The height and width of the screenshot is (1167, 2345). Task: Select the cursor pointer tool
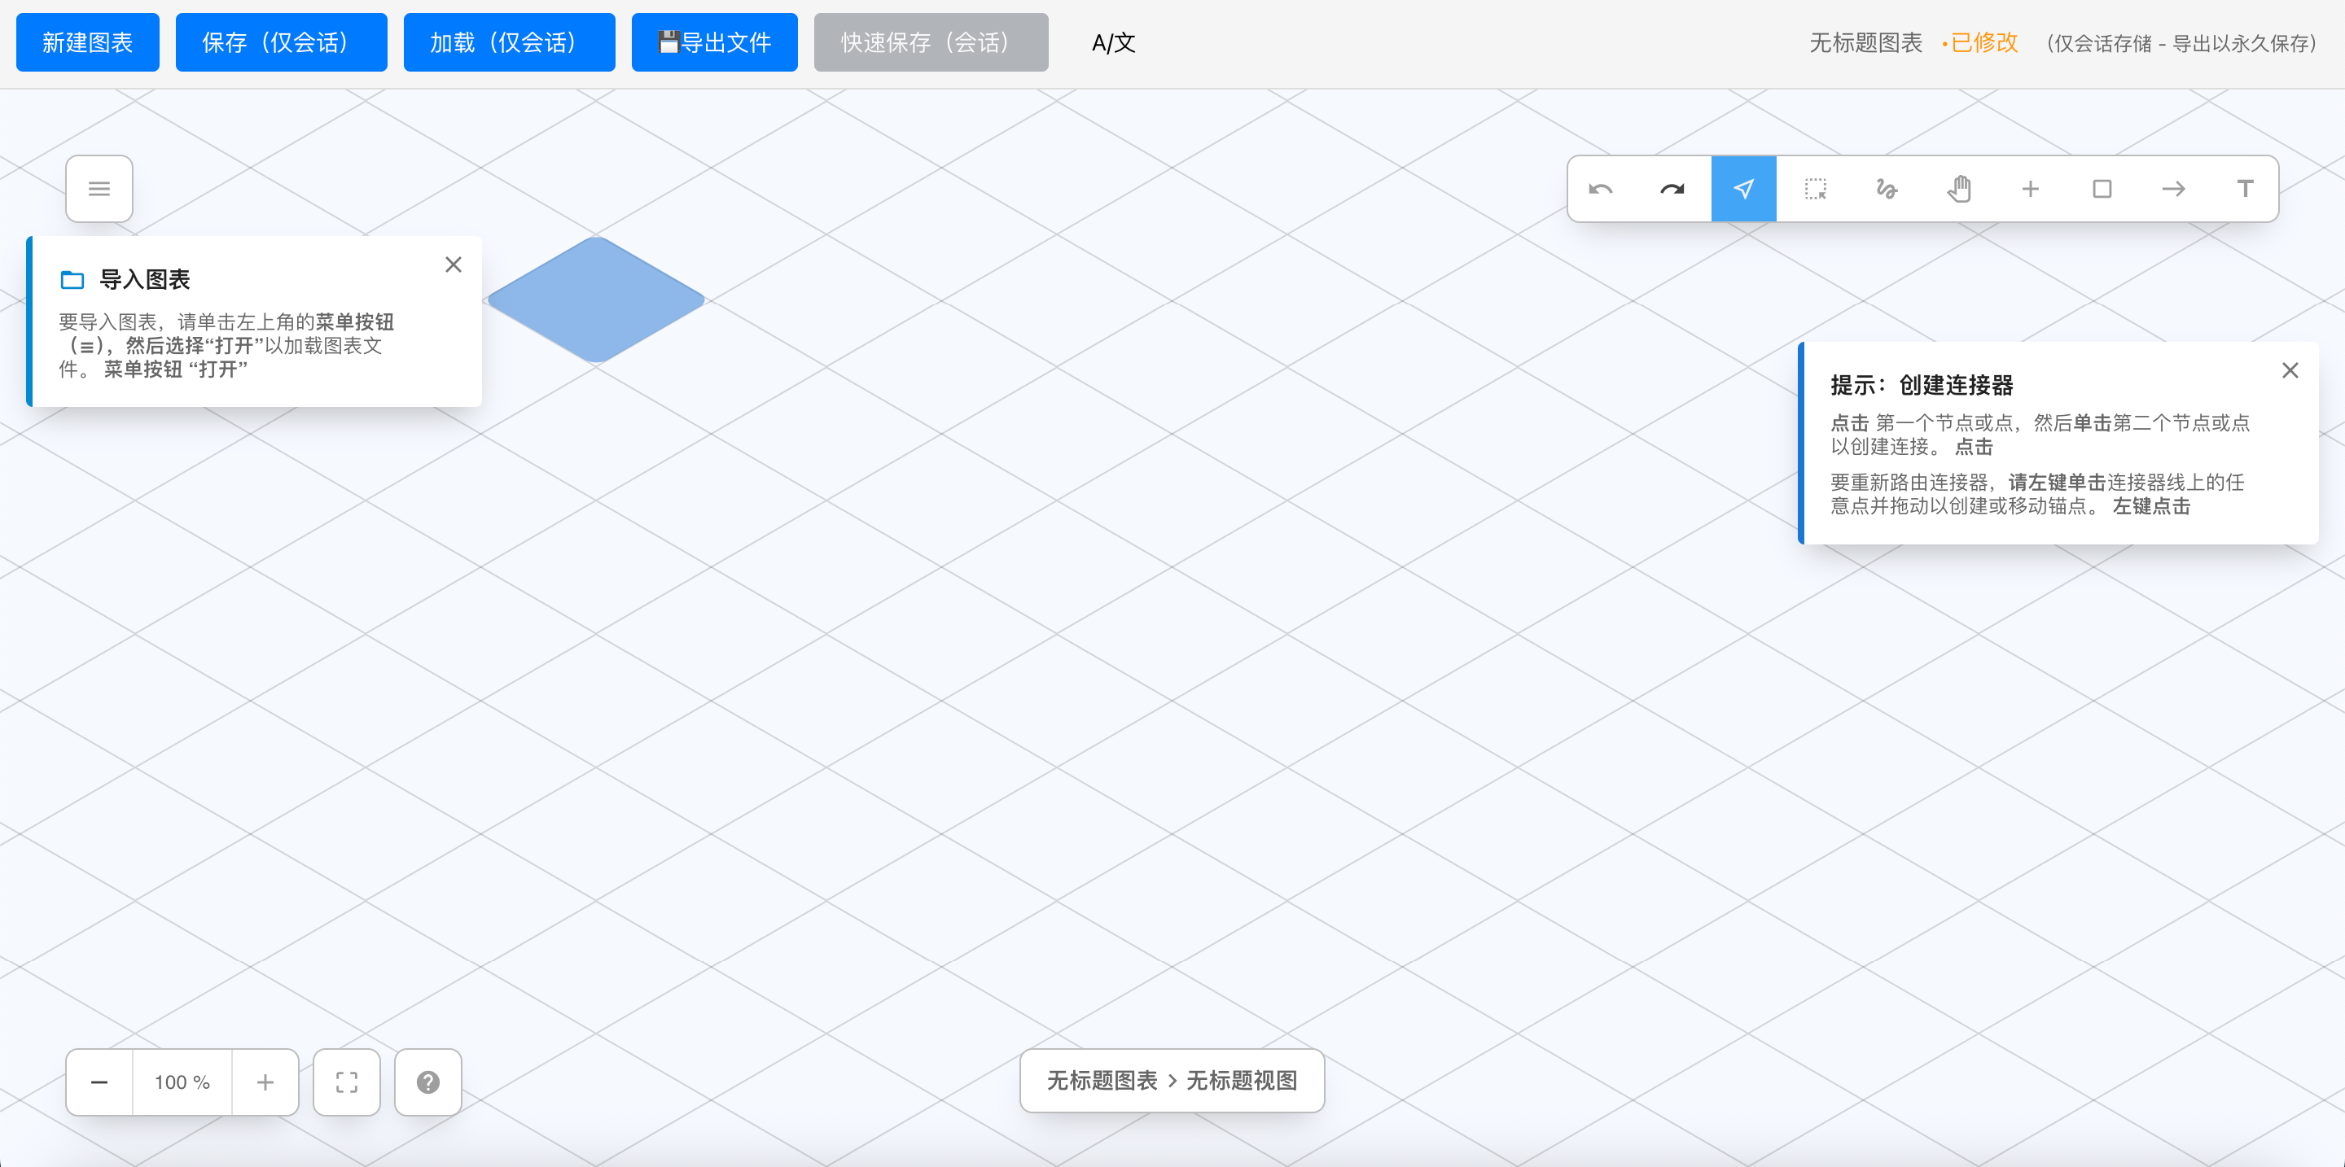(x=1743, y=189)
